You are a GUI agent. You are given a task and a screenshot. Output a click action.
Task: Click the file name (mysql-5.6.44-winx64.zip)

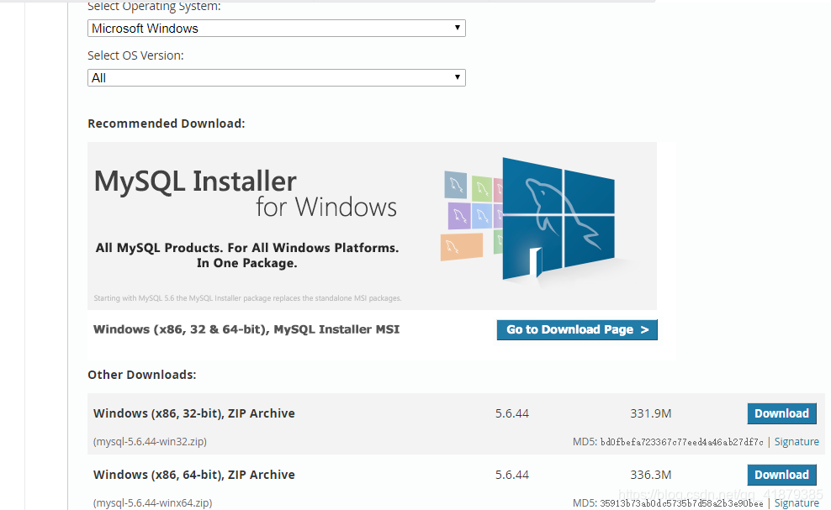tap(152, 503)
